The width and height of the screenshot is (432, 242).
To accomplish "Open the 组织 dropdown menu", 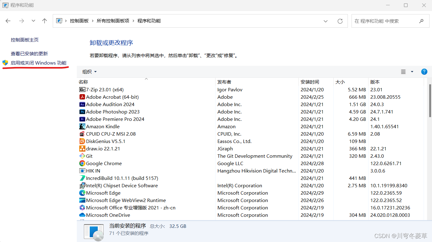I will [x=89, y=72].
